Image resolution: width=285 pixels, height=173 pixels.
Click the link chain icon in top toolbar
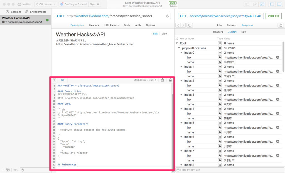[x=255, y=4]
